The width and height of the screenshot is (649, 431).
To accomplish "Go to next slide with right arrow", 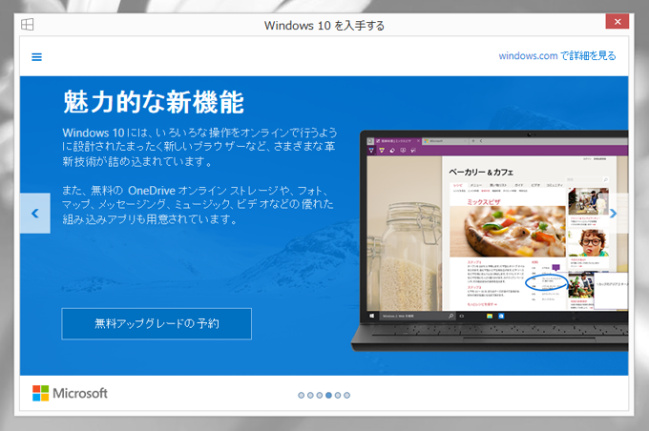I will (x=613, y=214).
